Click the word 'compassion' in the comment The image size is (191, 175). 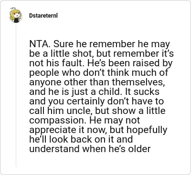tap(58, 121)
